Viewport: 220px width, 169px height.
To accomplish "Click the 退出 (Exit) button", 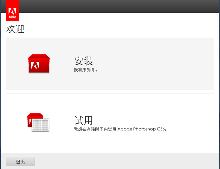I will point(20,161).
